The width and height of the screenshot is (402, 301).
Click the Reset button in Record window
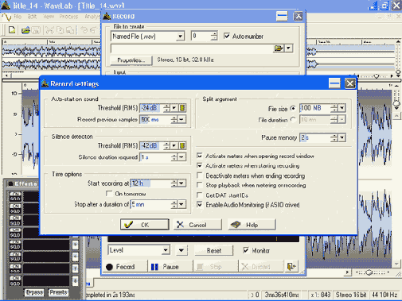[x=214, y=250]
